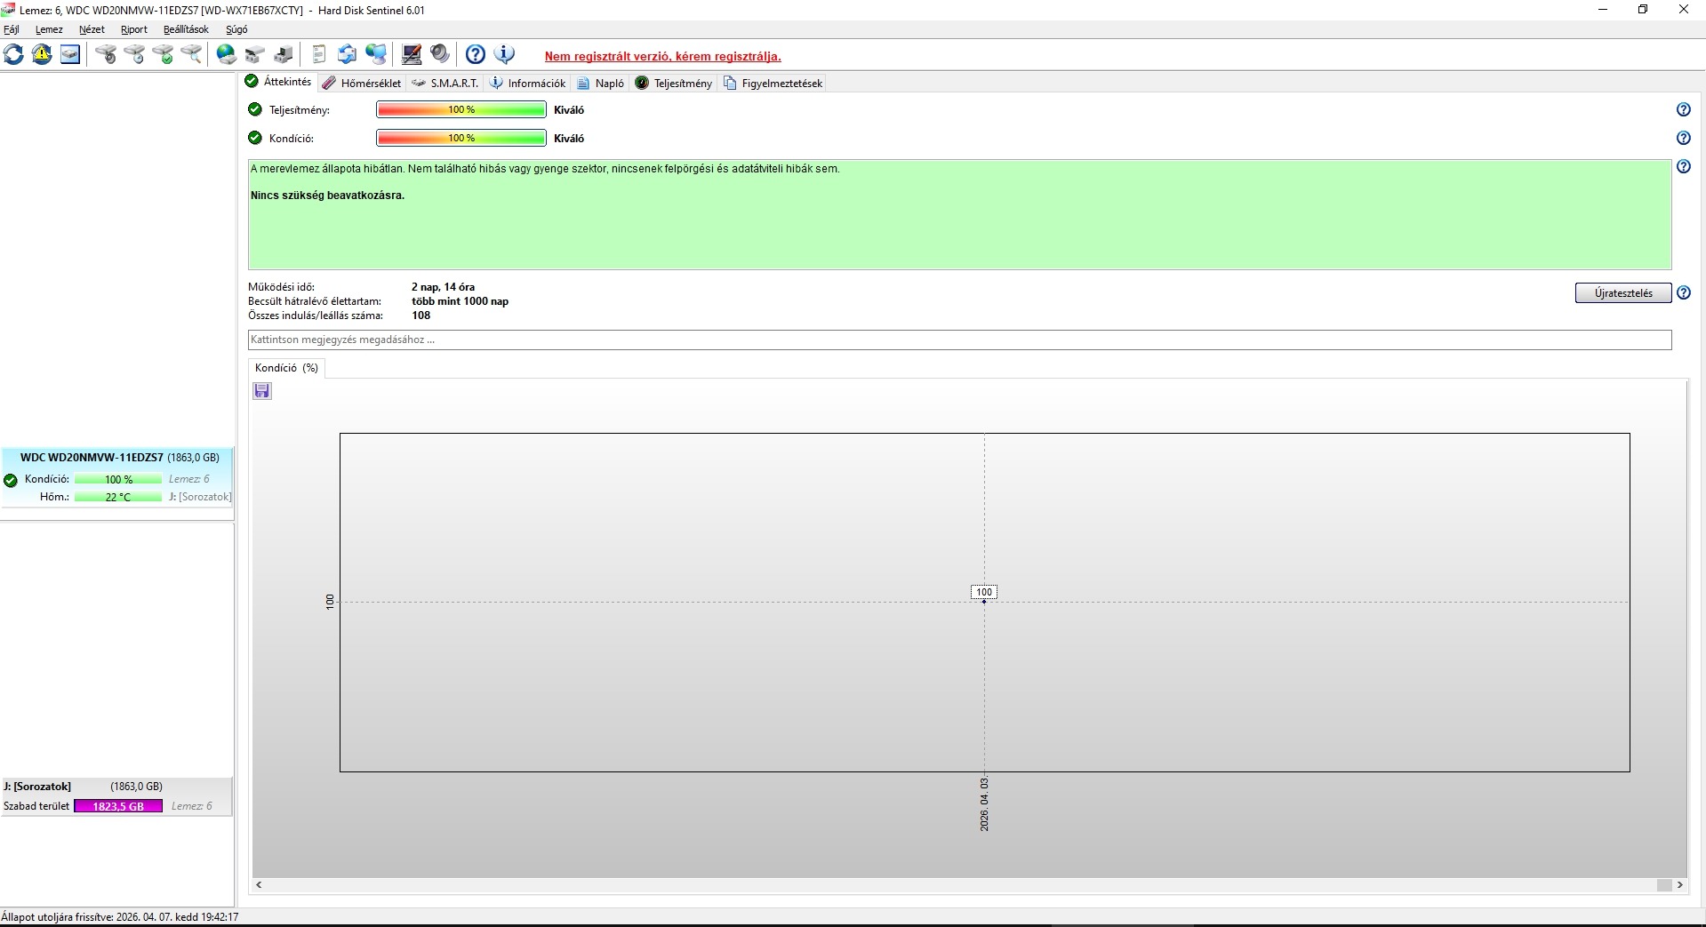The image size is (1706, 927).
Task: Click the framed disk toolbar icon
Action: point(70,55)
